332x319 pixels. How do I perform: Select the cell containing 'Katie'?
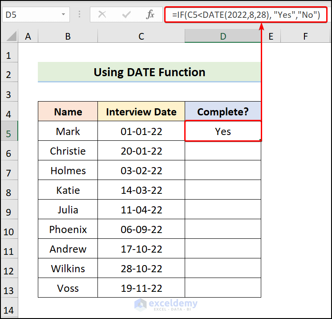[68, 190]
